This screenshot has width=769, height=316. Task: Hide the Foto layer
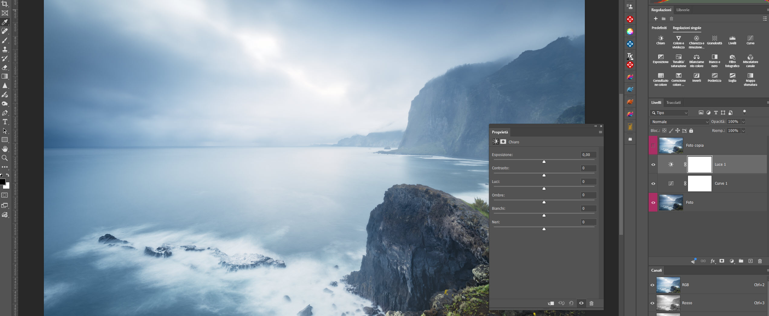[653, 203]
